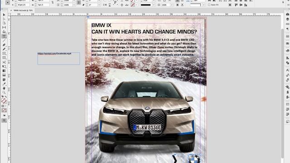The width and height of the screenshot is (290, 163).
Task: Select the Hand tool
Action: 4,88
